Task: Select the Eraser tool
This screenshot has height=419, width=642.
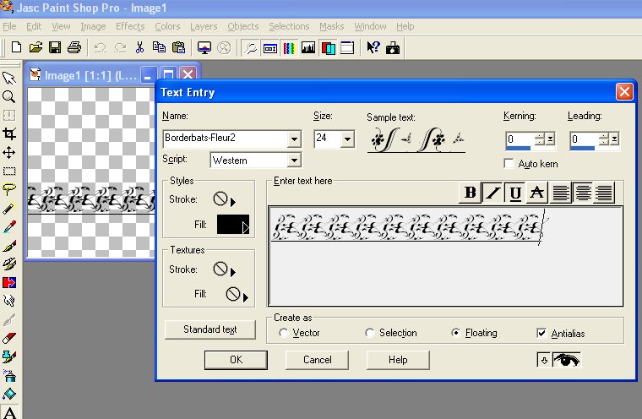Action: point(9,338)
